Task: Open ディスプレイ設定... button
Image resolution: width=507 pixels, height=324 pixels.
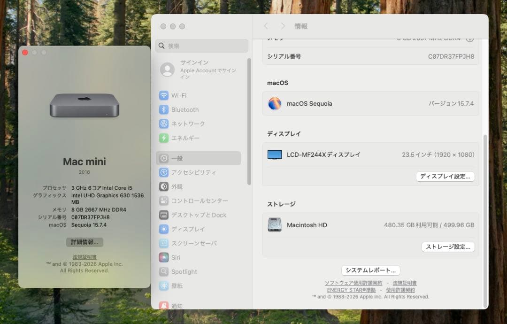Action: pyautogui.click(x=445, y=177)
